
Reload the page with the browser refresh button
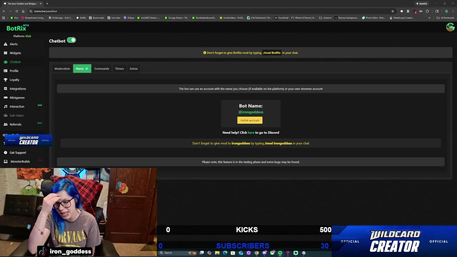16,11
